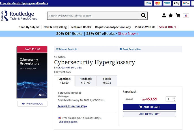The width and height of the screenshot is (194, 131).
Task: Focus the keyword search input field
Action: click(x=94, y=16)
